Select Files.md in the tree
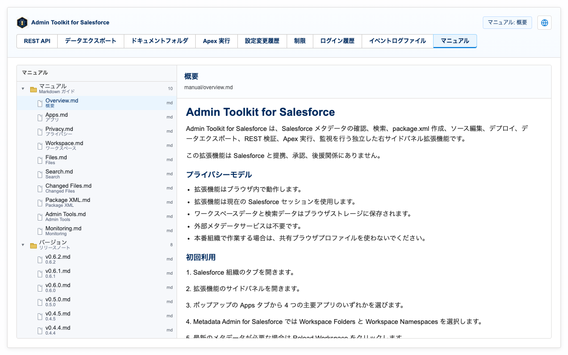568x355 pixels. [x=97, y=160]
